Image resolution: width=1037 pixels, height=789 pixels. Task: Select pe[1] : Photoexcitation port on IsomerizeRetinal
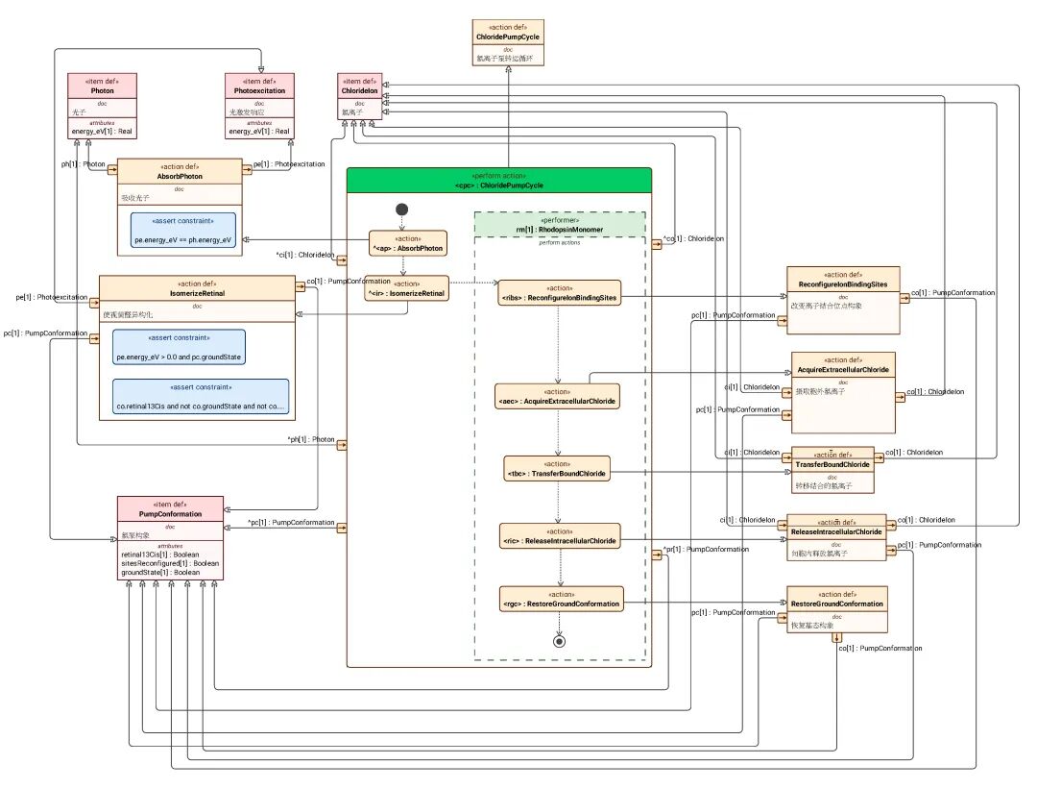click(94, 303)
